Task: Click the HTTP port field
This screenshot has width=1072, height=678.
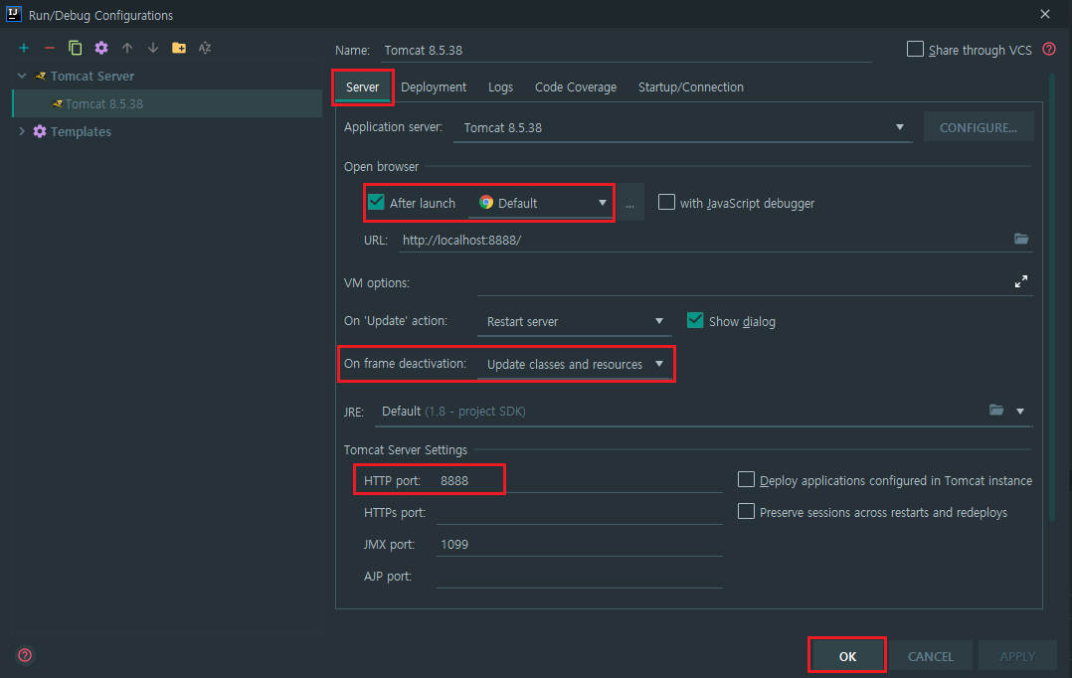Action: [x=579, y=480]
